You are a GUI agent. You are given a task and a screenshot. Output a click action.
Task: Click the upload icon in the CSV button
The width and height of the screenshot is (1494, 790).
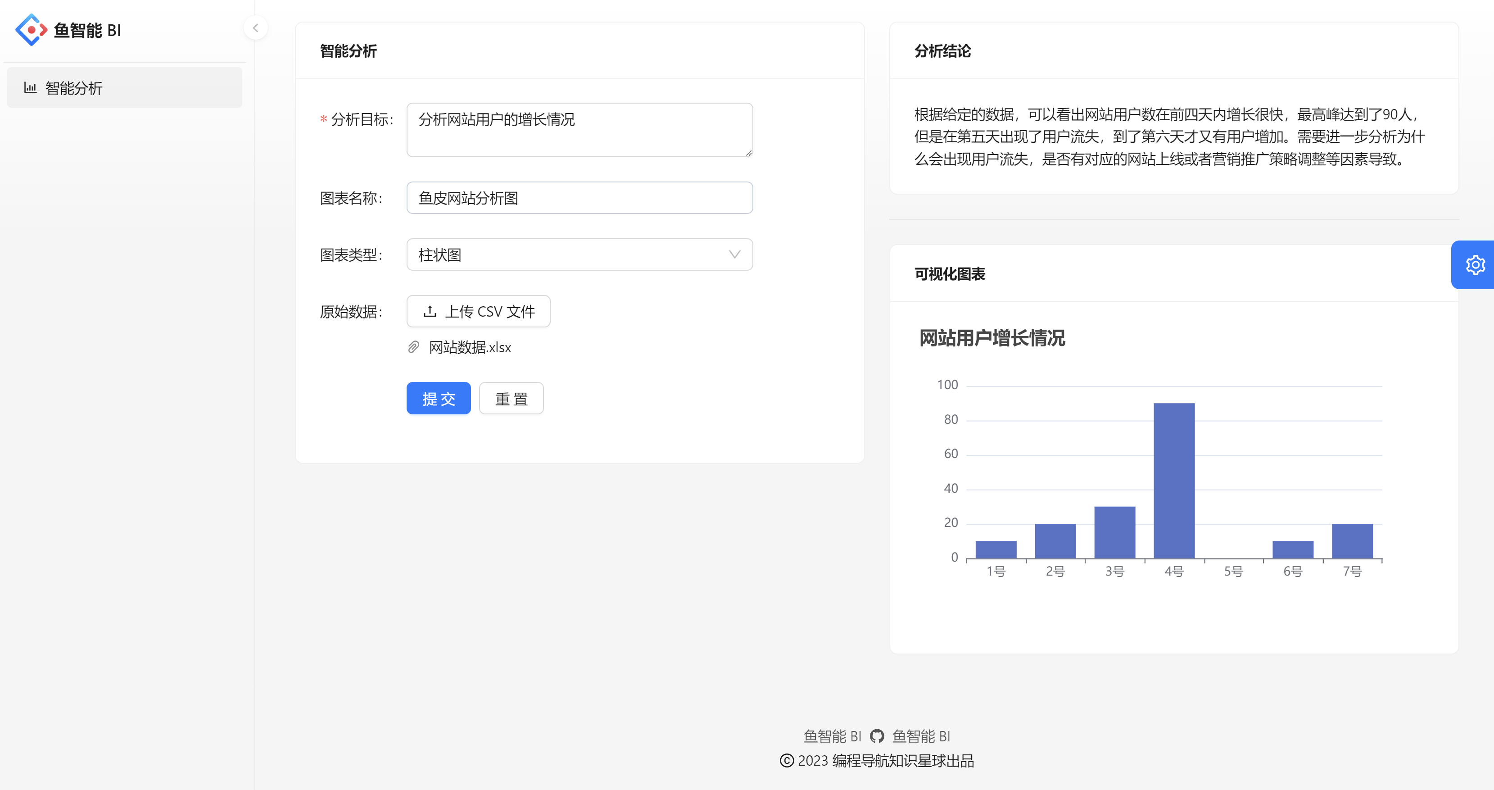[x=430, y=312]
